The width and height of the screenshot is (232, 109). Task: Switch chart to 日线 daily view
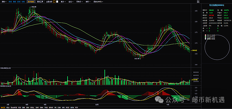click(19, 2)
